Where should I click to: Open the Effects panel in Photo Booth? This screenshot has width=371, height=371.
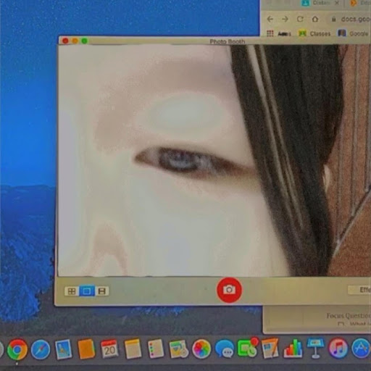tap(360, 290)
